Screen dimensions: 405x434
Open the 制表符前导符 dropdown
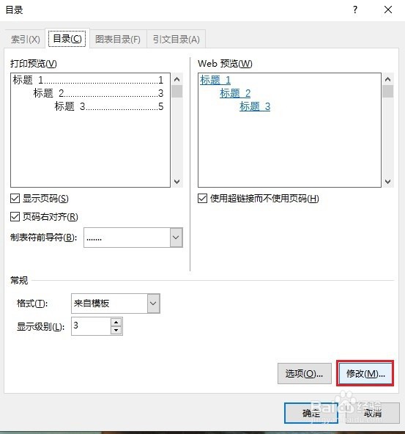176,238
